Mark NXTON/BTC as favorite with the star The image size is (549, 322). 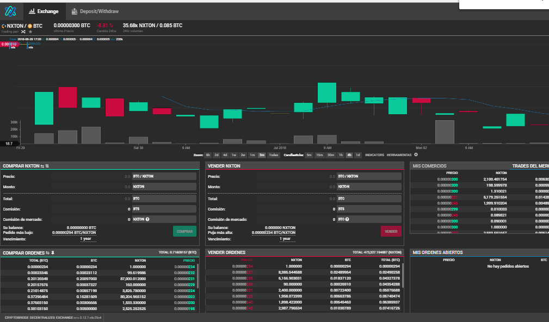(30, 32)
